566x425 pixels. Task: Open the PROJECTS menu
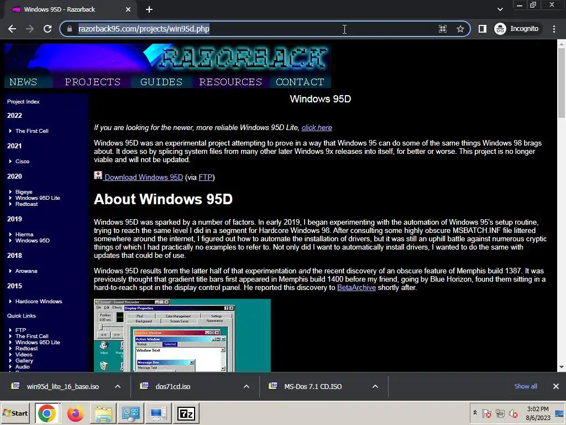click(x=93, y=82)
